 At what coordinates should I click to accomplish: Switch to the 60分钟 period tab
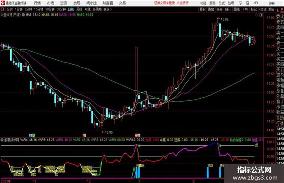pos(61,9)
